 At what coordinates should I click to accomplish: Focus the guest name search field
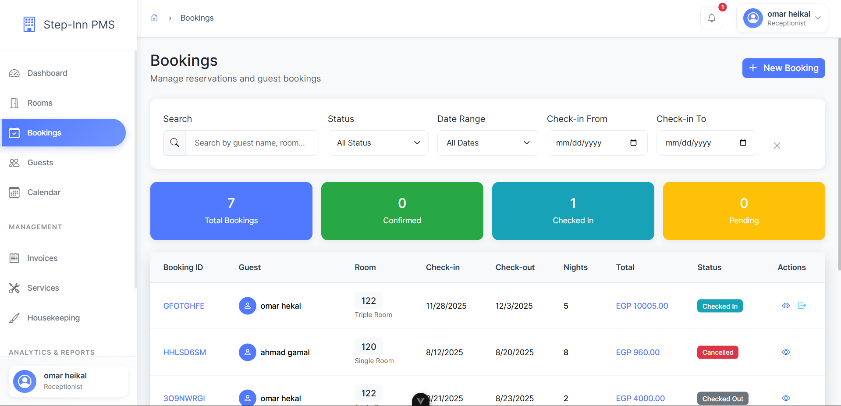252,143
